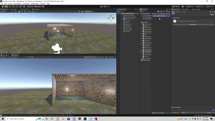Collapse the Assets folder tree

tap(140, 22)
